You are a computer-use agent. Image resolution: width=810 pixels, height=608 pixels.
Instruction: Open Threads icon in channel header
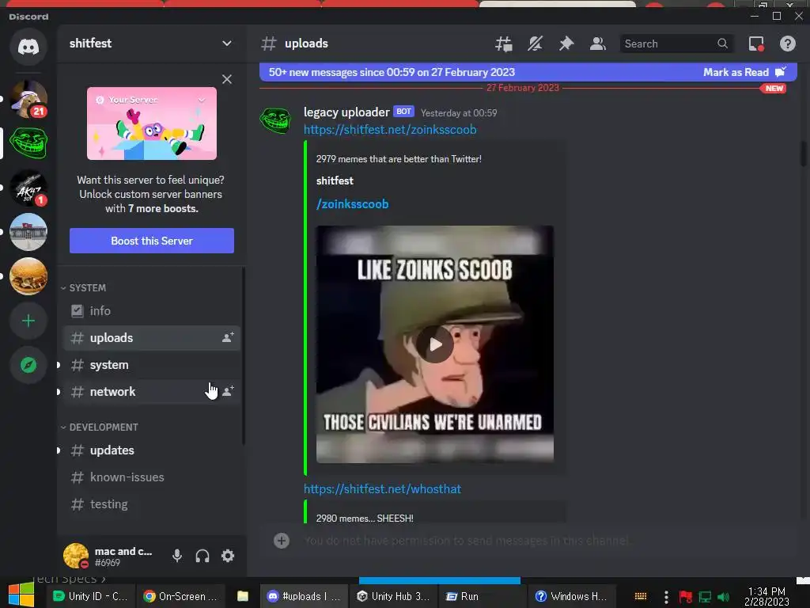point(504,44)
